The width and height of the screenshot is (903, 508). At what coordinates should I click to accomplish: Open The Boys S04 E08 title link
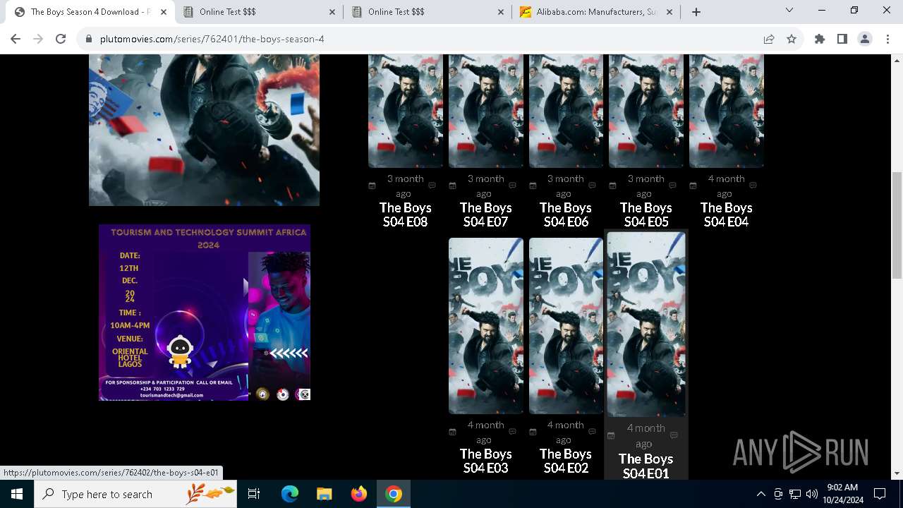coord(406,214)
